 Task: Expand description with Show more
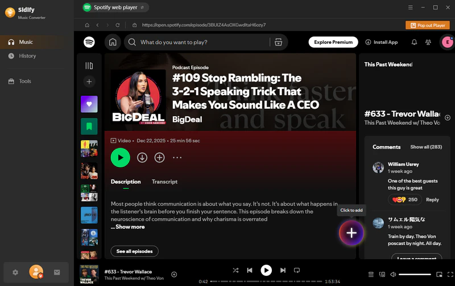[130, 227]
